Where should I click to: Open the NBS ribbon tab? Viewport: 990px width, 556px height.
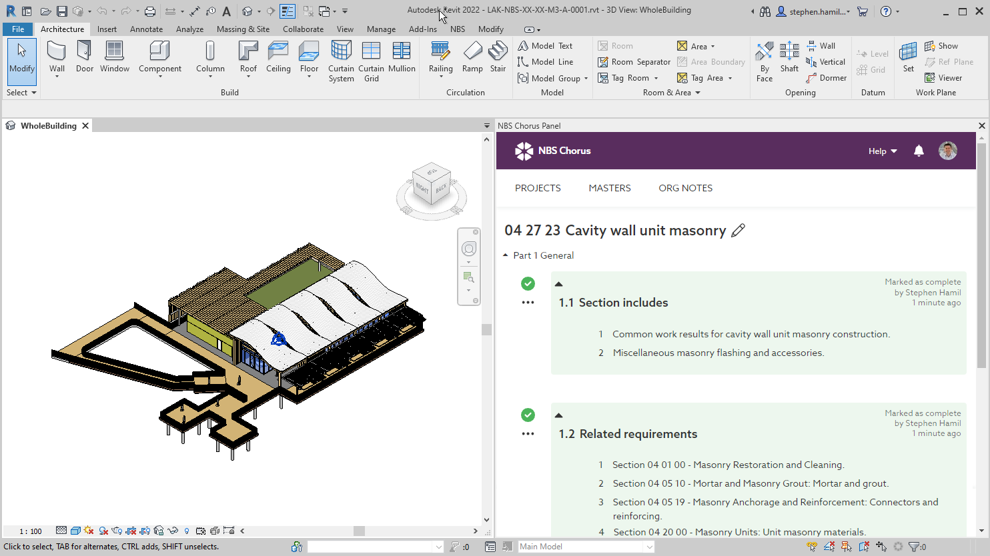[458, 29]
